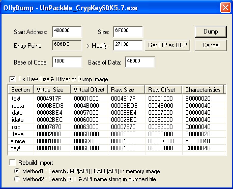Click the Raw Size column header
This screenshot has height=189, width=233.
point(126,90)
